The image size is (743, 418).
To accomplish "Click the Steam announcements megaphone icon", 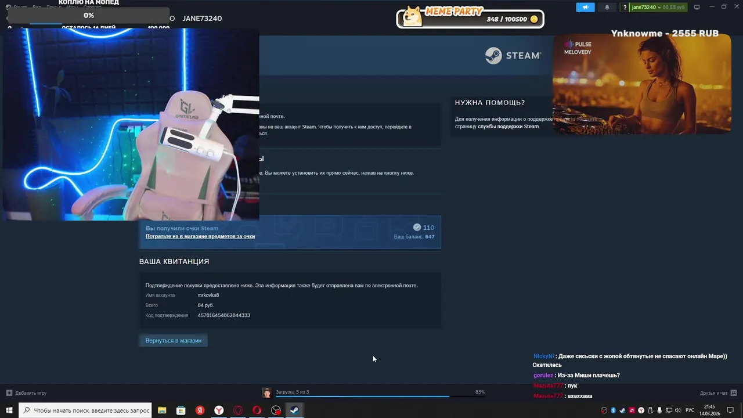I will pyautogui.click(x=585, y=7).
